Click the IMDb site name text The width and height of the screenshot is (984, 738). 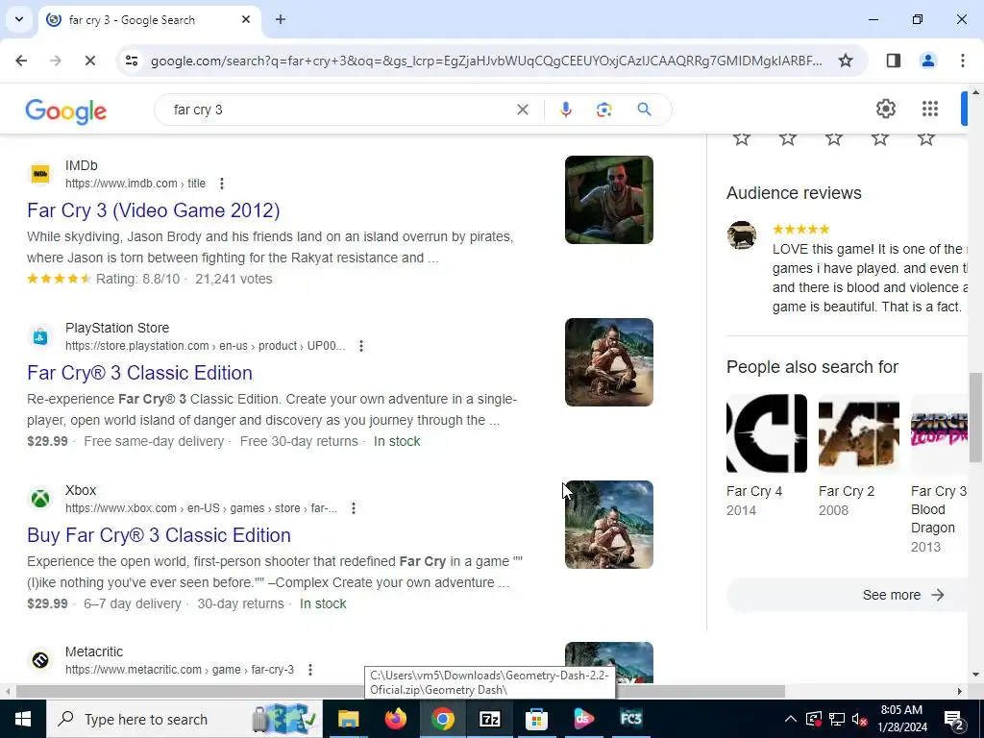82,165
